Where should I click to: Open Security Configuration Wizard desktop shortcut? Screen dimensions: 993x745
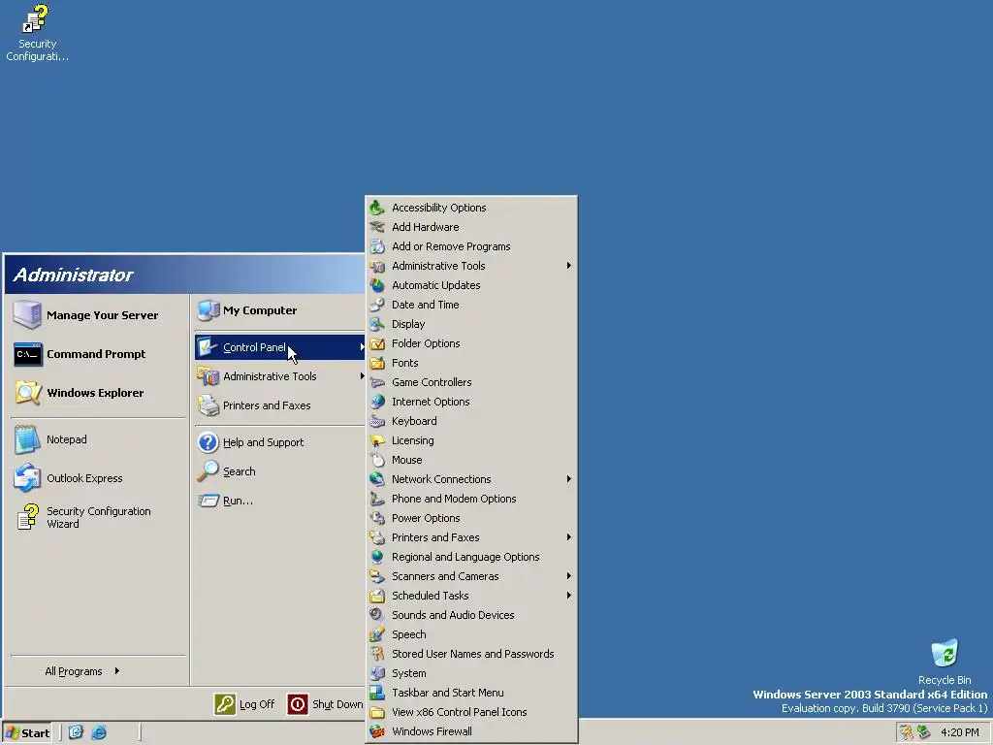[37, 33]
